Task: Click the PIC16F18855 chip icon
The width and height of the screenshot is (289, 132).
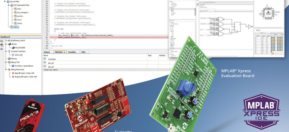Action: tap(13, 48)
